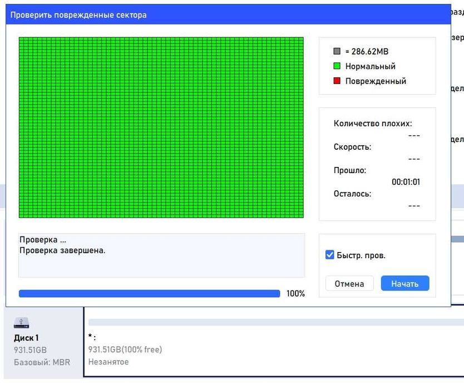Click the "Проверка завершена." log line
The image size is (464, 389).
click(62, 250)
